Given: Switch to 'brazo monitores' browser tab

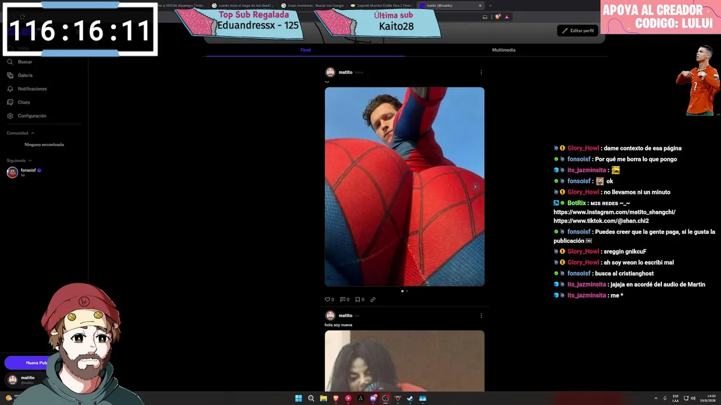Looking at the screenshot, I should click(x=313, y=6).
